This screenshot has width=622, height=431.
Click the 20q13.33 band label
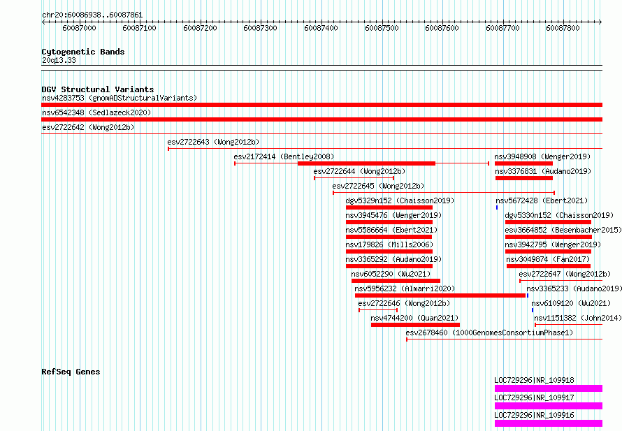point(59,60)
